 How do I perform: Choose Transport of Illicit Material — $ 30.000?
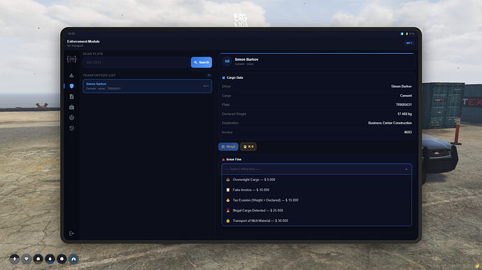pyautogui.click(x=316, y=221)
